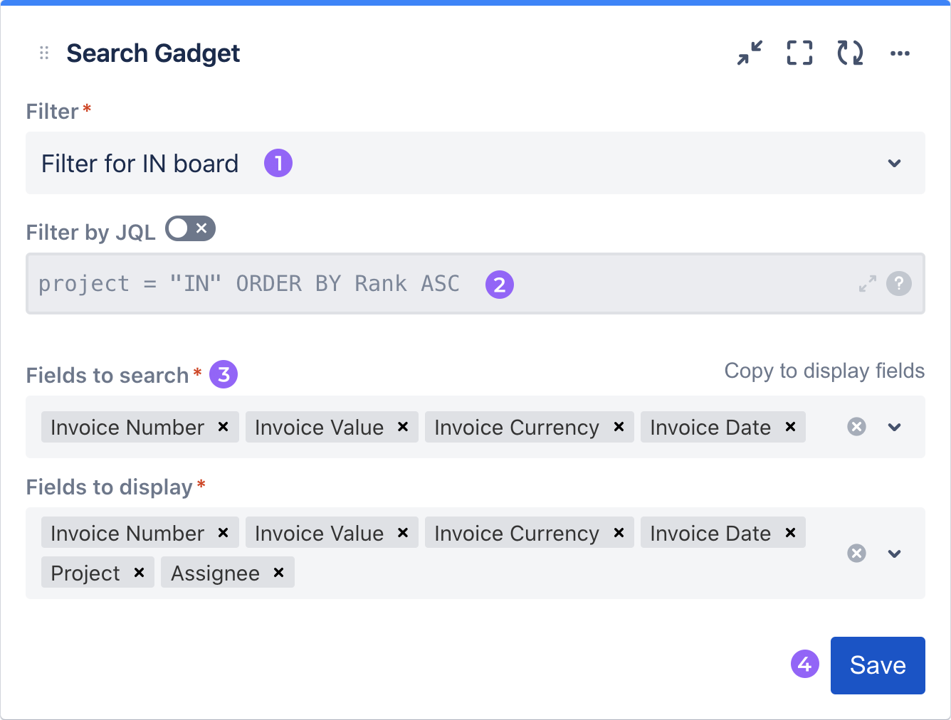
Task: Click the minimize gadget arrows icon
Action: click(750, 53)
